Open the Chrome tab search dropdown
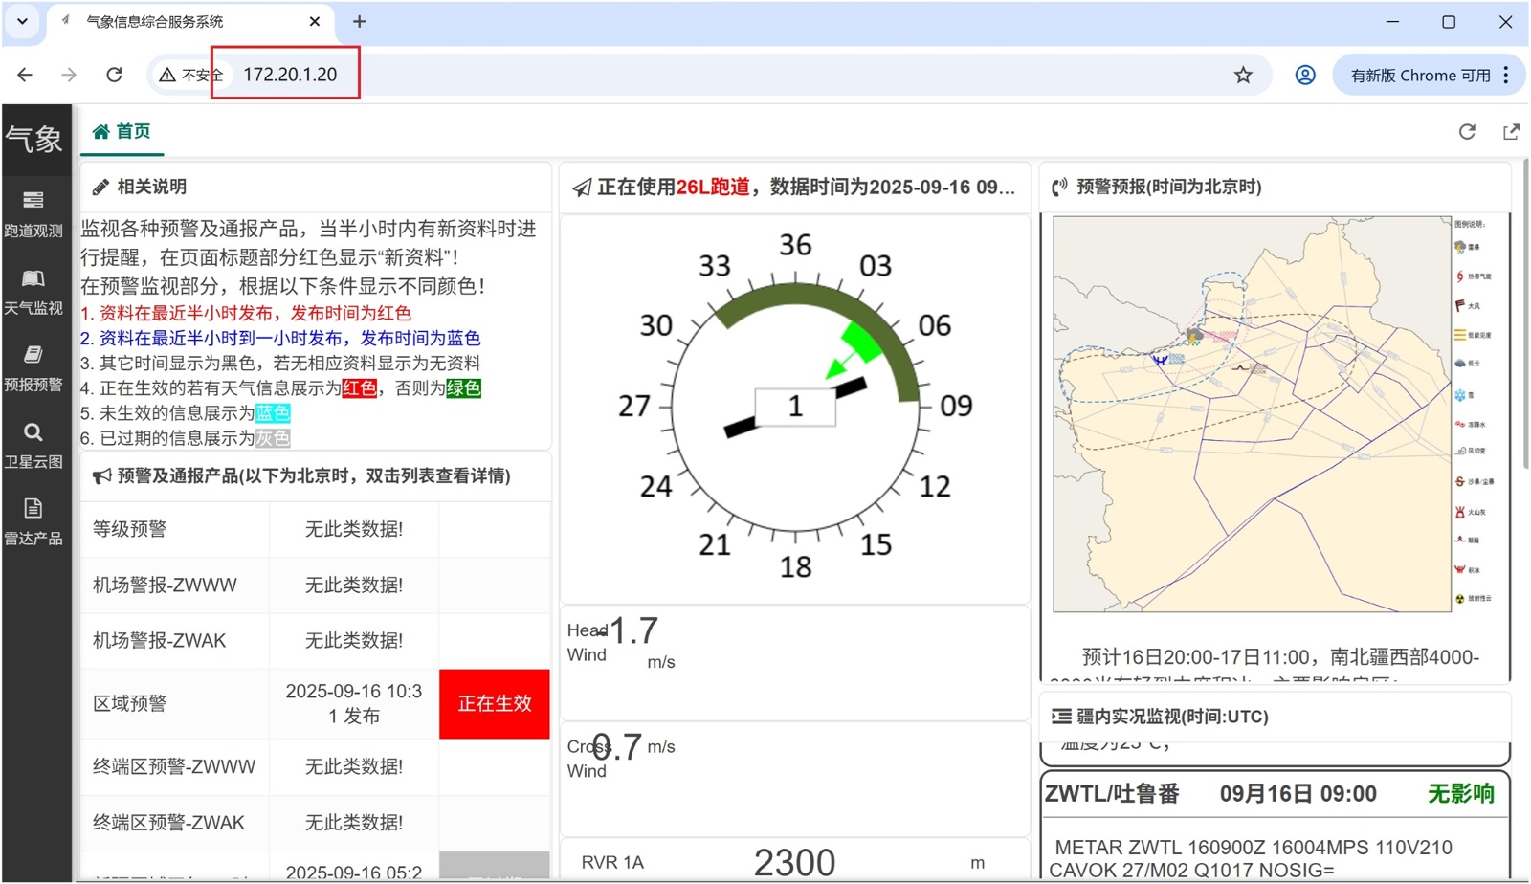Screen dimensions: 1531x884 click(x=22, y=21)
